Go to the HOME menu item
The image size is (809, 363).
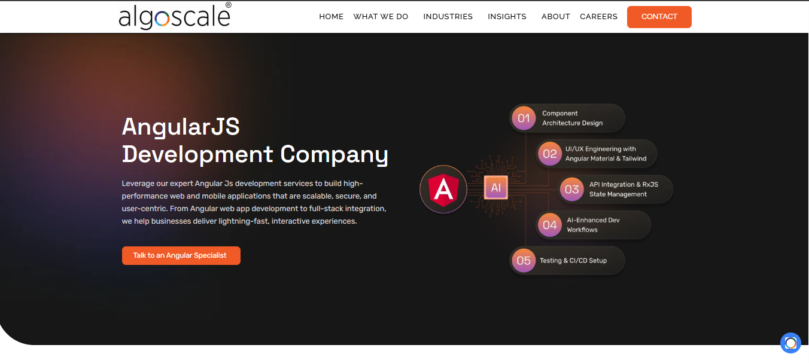(x=331, y=17)
